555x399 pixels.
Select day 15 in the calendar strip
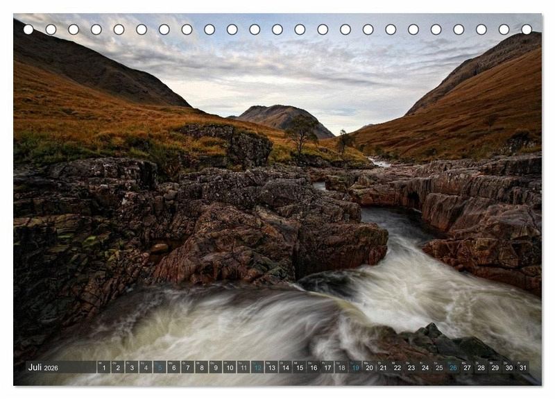click(x=300, y=367)
